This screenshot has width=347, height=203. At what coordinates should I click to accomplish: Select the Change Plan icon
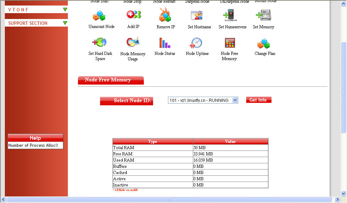tap(263, 43)
